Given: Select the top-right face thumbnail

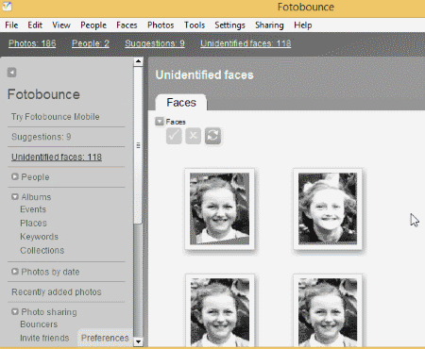Looking at the screenshot, I should point(328,208).
